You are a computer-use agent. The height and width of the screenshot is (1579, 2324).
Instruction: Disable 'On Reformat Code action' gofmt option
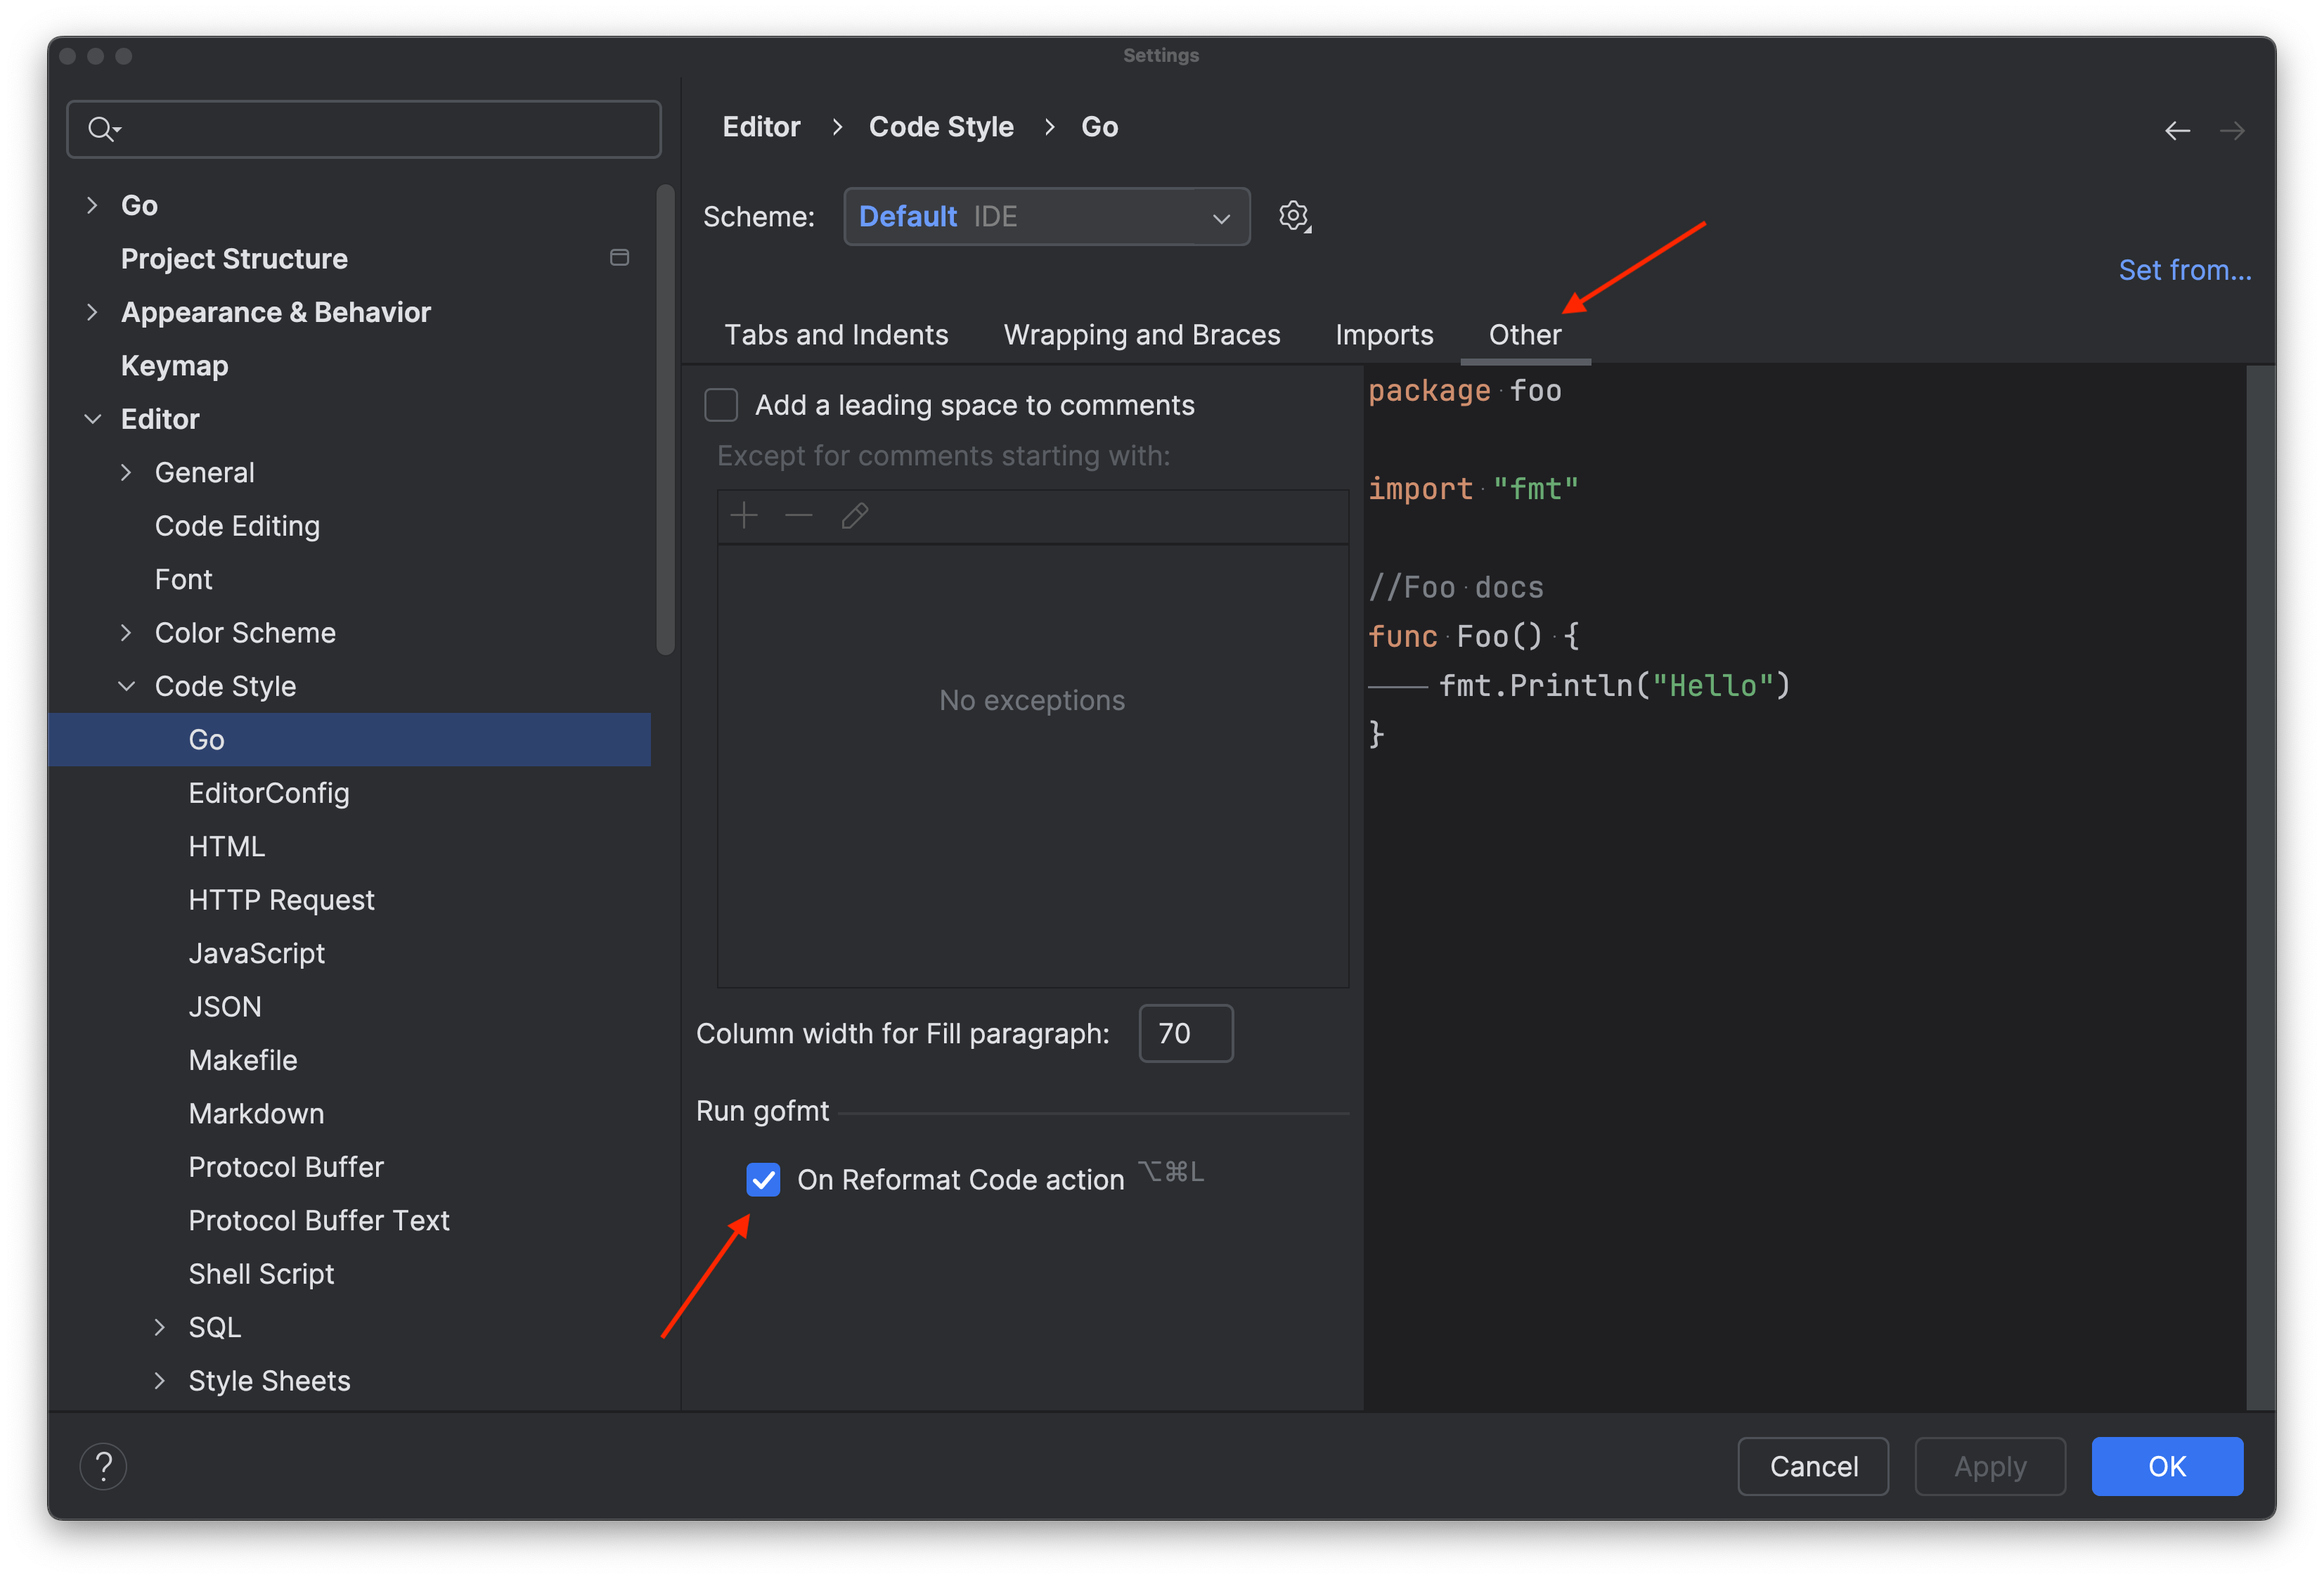[763, 1179]
